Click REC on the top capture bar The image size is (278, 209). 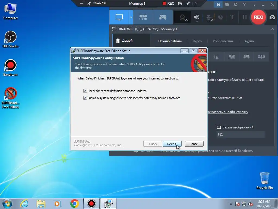click(x=168, y=3)
